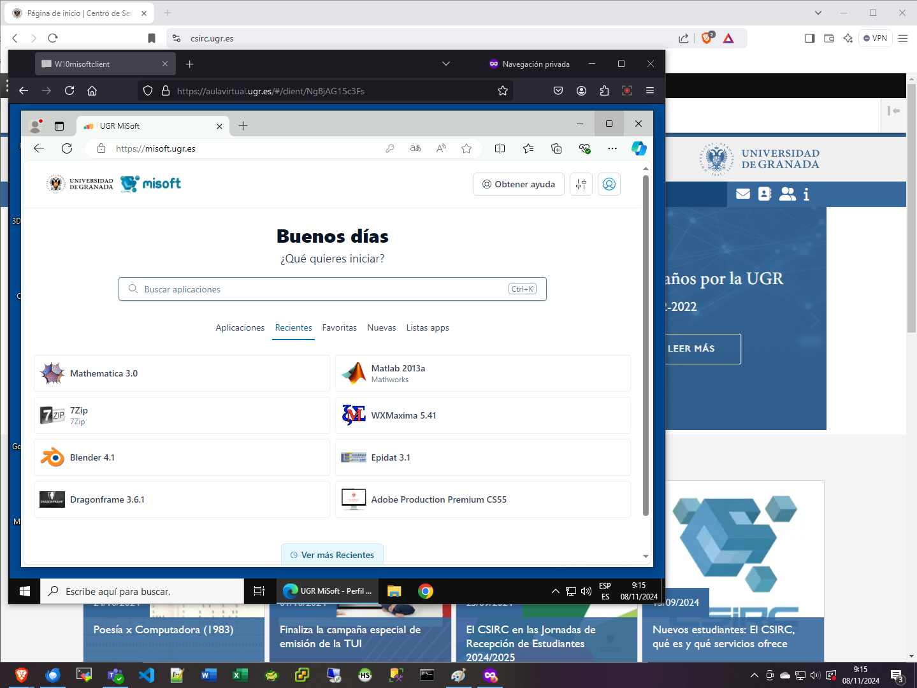Viewport: 917px width, 688px height.
Task: Open Firefox Pocket save icon
Action: [x=558, y=90]
